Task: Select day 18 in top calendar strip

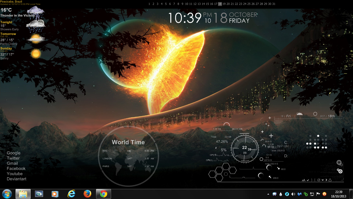Action: coord(220,4)
